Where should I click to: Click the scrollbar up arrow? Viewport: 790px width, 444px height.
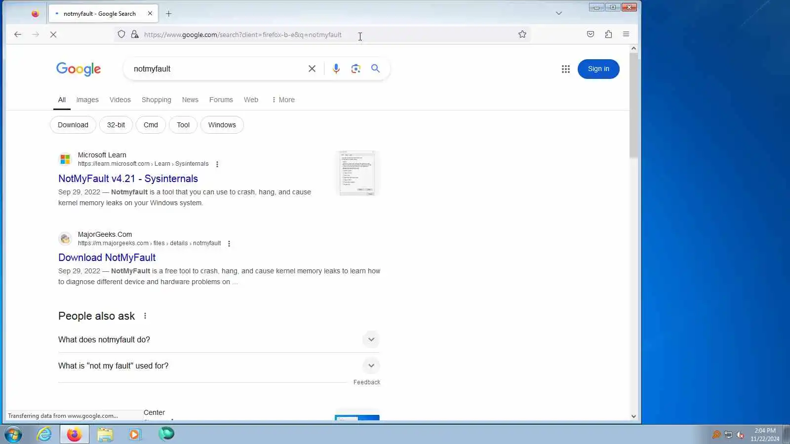click(634, 48)
